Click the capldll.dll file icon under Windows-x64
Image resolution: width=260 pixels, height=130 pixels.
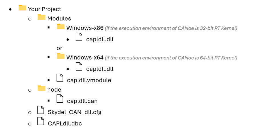(79, 67)
